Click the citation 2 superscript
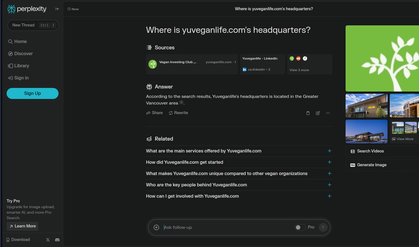 [181, 102]
